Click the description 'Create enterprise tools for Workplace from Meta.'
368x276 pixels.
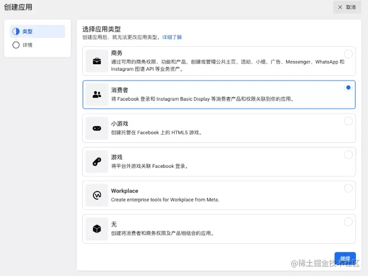click(165, 200)
